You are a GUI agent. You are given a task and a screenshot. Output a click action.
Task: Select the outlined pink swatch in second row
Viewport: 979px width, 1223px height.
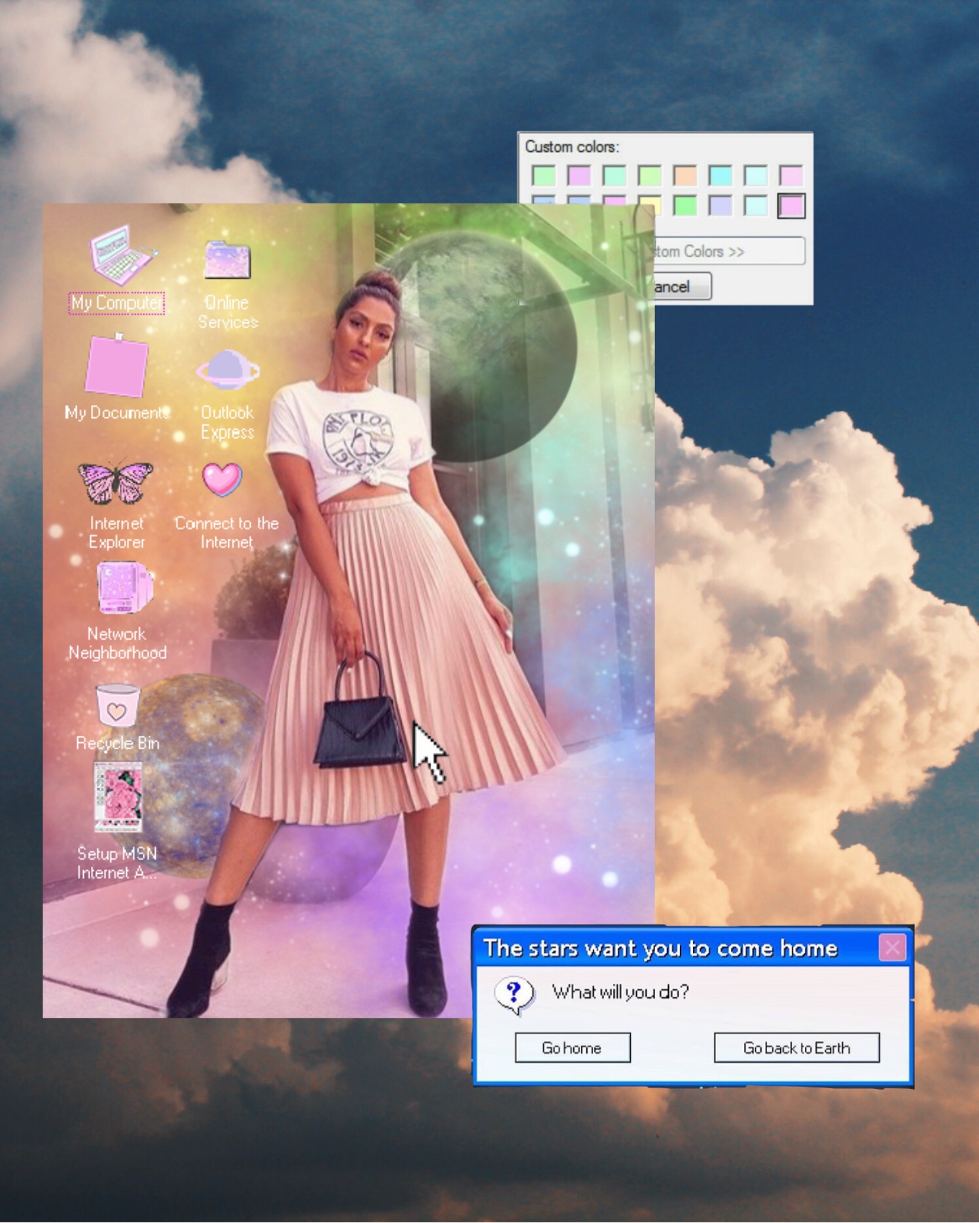[791, 206]
